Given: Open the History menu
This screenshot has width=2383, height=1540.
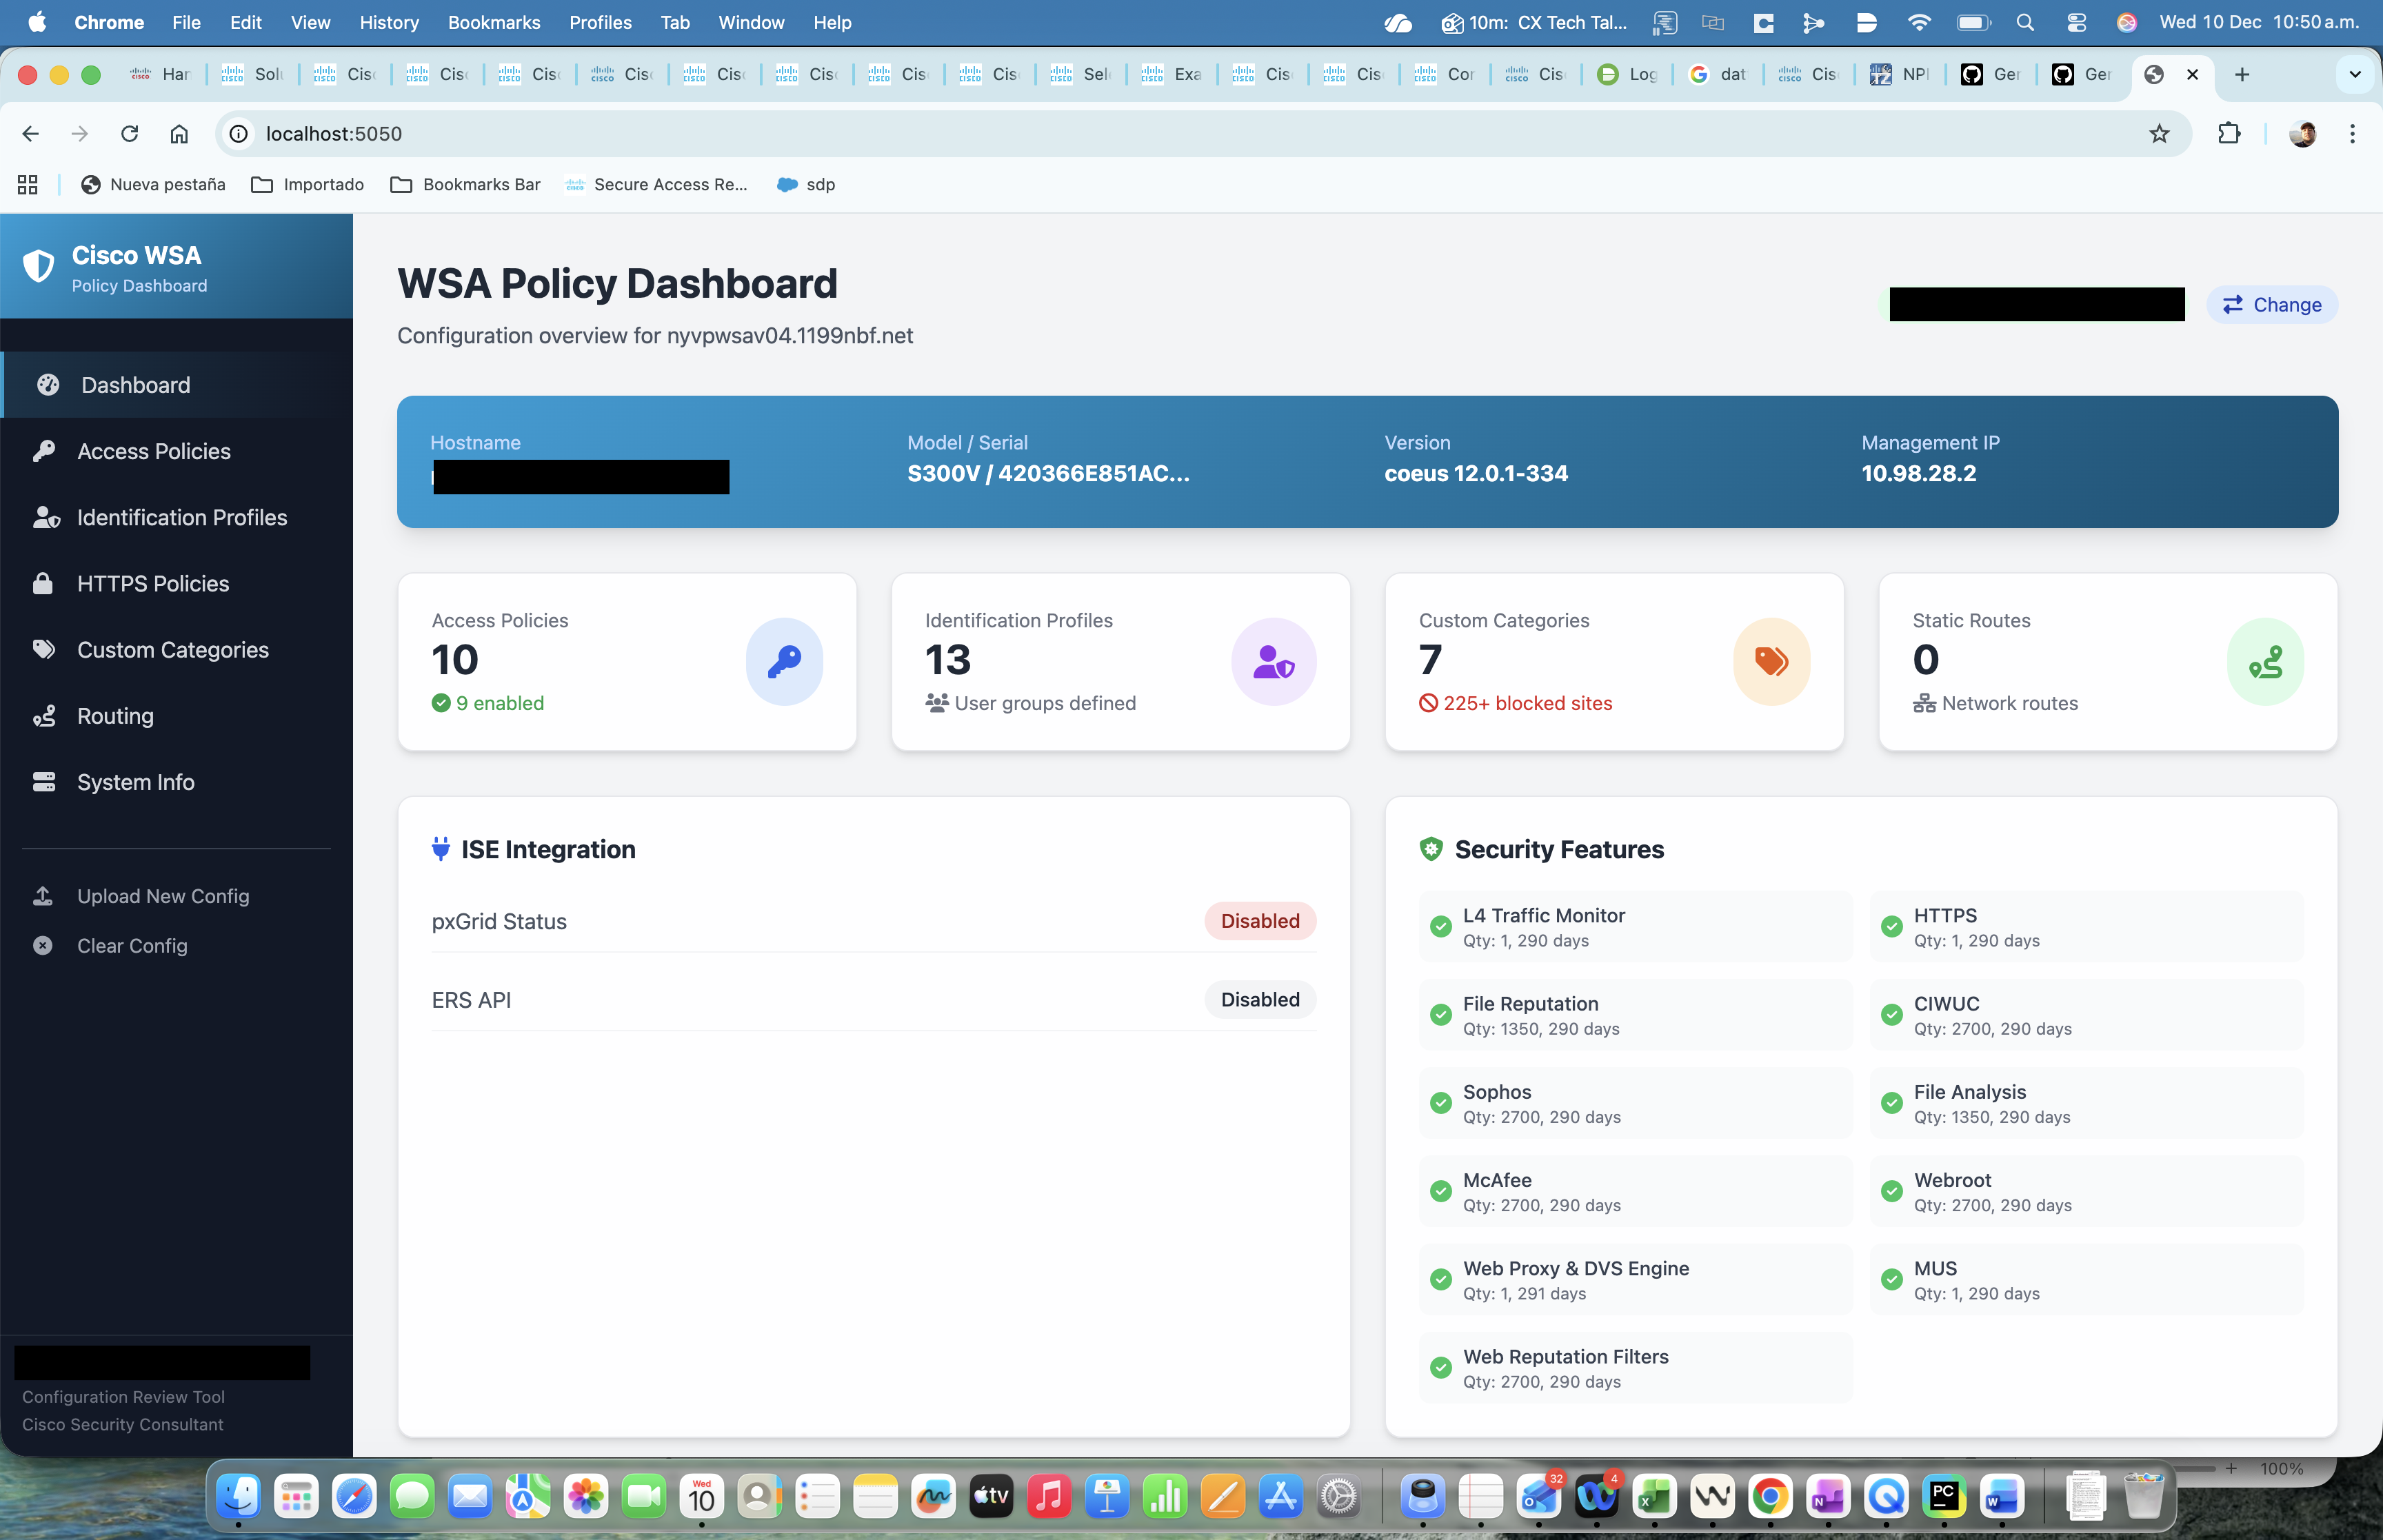Looking at the screenshot, I should point(388,22).
